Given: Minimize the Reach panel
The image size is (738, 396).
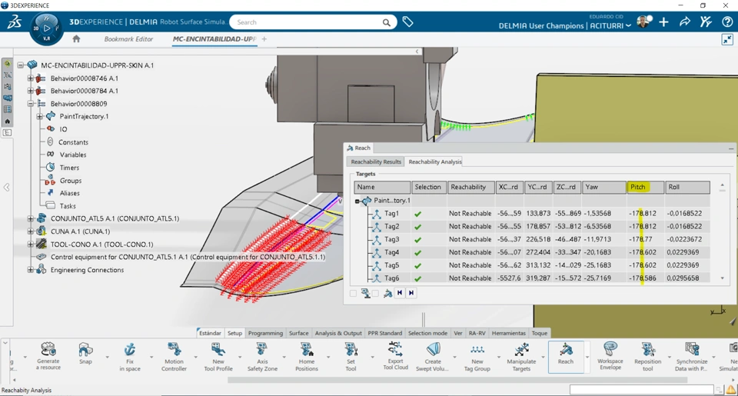Looking at the screenshot, I should [731, 148].
